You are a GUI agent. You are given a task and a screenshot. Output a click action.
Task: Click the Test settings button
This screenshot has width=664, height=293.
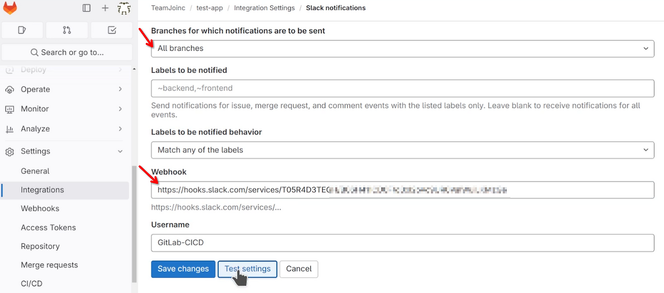coord(247,269)
